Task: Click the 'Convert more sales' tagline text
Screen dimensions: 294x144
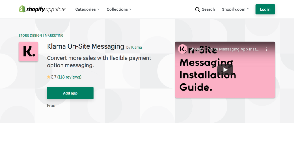Action: [99, 62]
